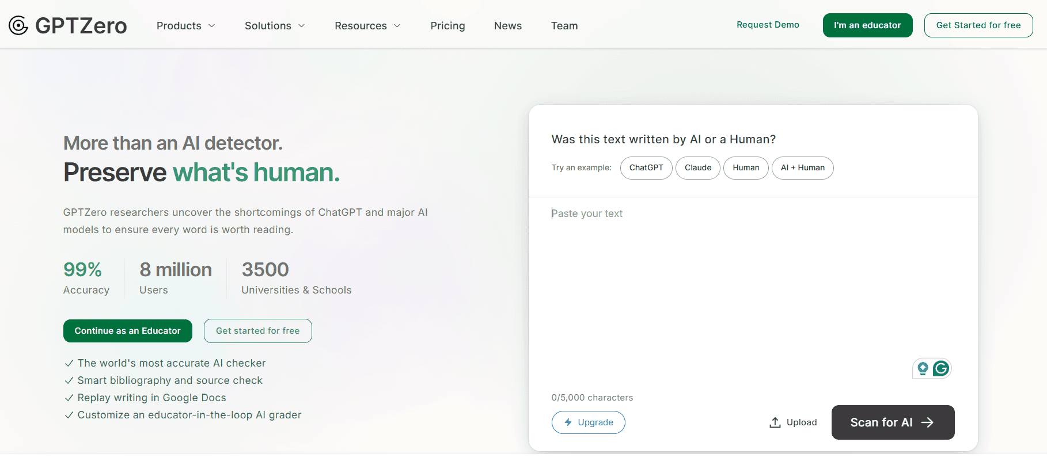The image size is (1047, 465).
Task: Open the Pricing page
Action: pyautogui.click(x=447, y=26)
